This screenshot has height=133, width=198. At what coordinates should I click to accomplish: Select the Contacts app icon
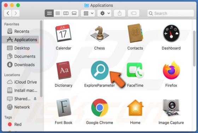click(x=135, y=33)
